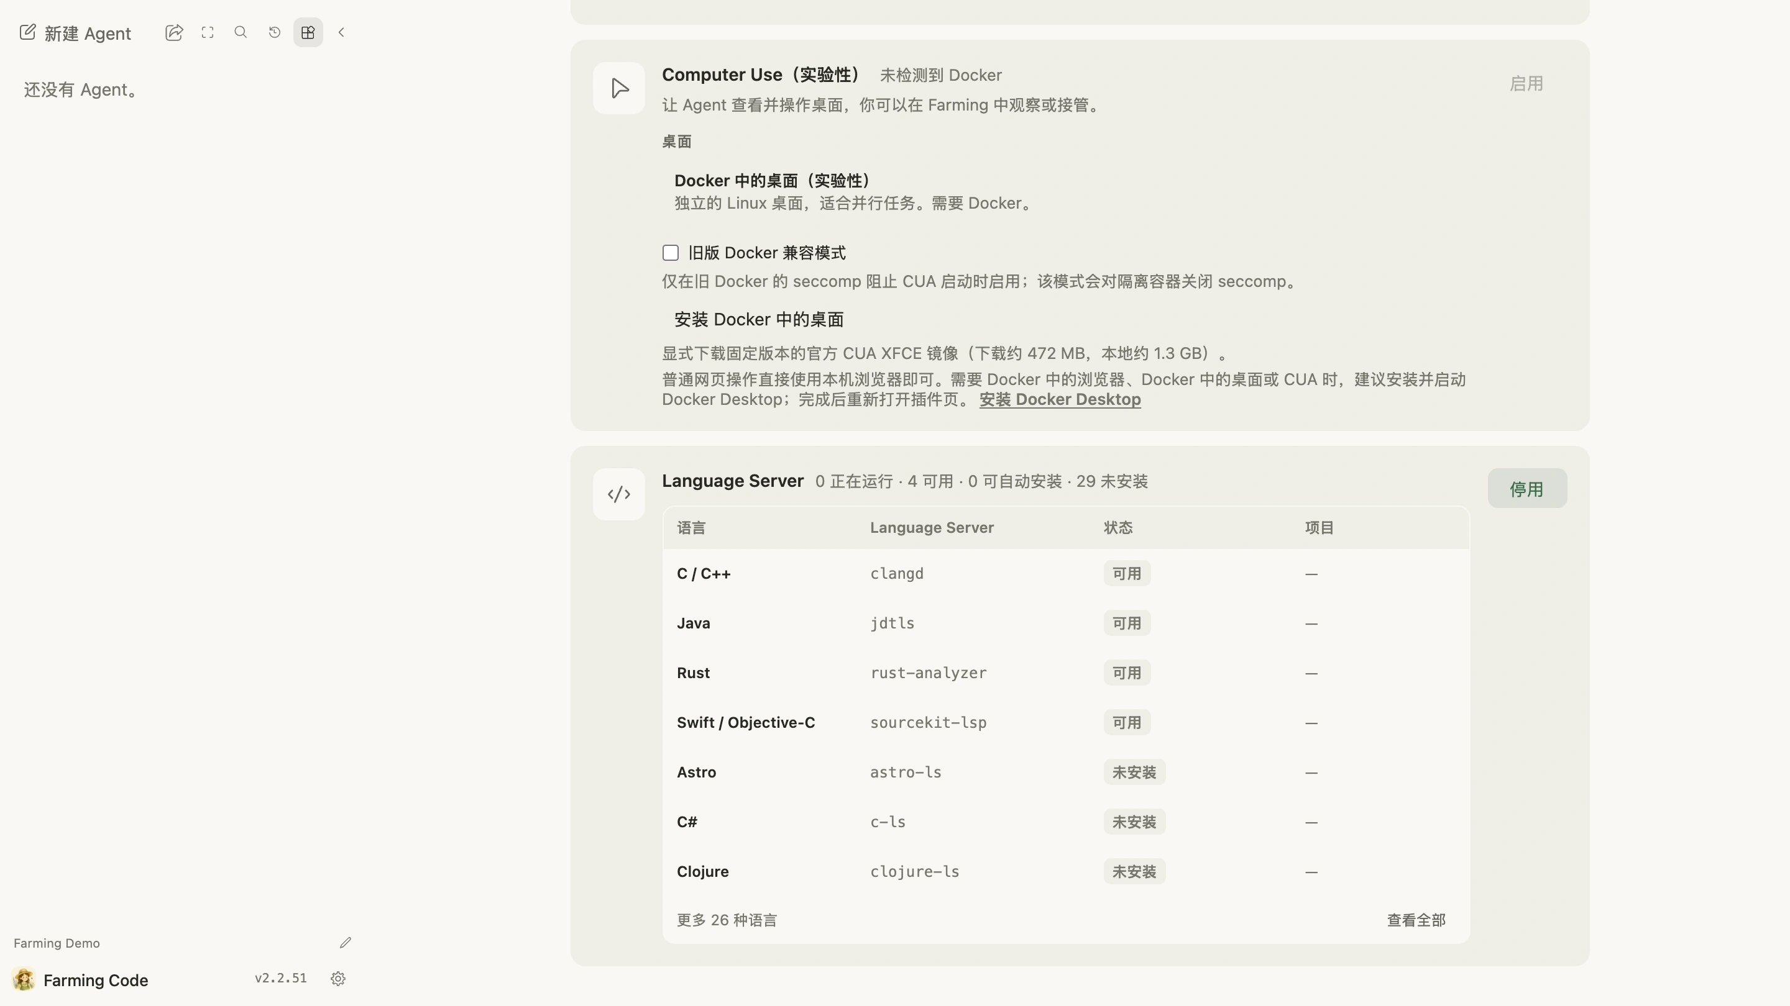This screenshot has height=1006, width=1790.
Task: Click the Language Server code icon
Action: click(x=619, y=494)
